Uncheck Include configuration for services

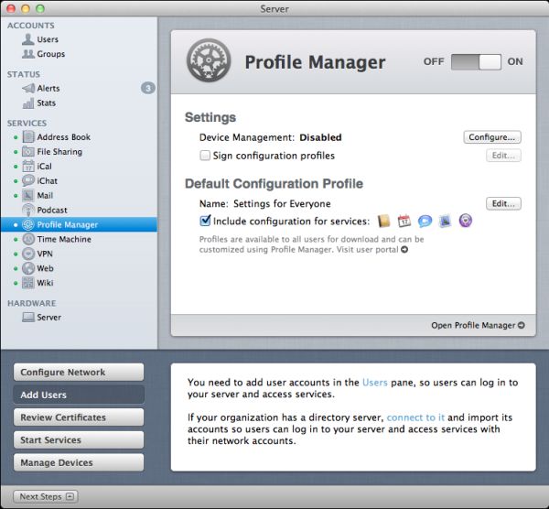tap(205, 221)
